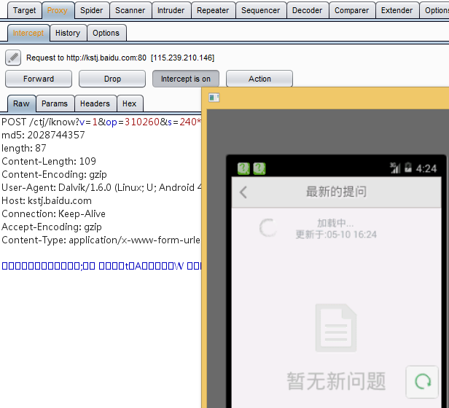Tap the first green notification icon
Screen dimensions: 449x408
point(243,168)
